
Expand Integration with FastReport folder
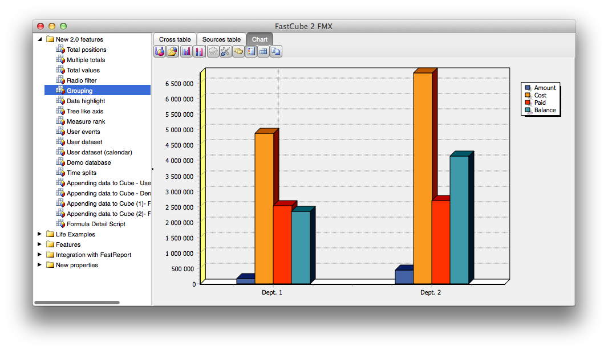point(39,255)
